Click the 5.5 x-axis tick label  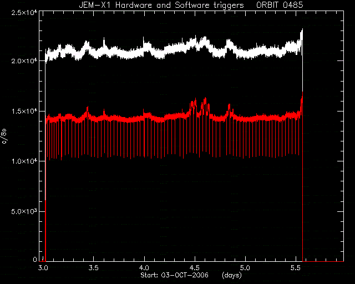[x=296, y=268]
